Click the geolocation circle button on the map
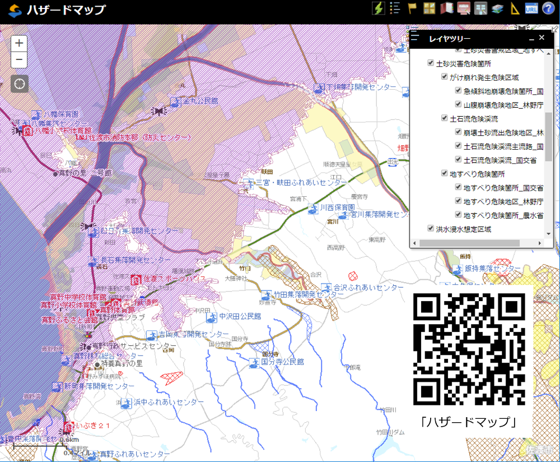Viewport: 560px width, 462px height. click(18, 84)
